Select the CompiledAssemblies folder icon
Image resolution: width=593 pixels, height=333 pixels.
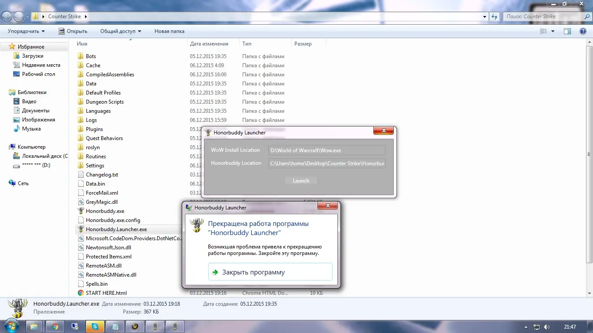[81, 75]
